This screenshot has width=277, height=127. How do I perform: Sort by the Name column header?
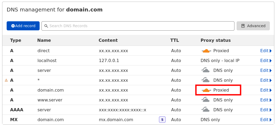pos(44,40)
